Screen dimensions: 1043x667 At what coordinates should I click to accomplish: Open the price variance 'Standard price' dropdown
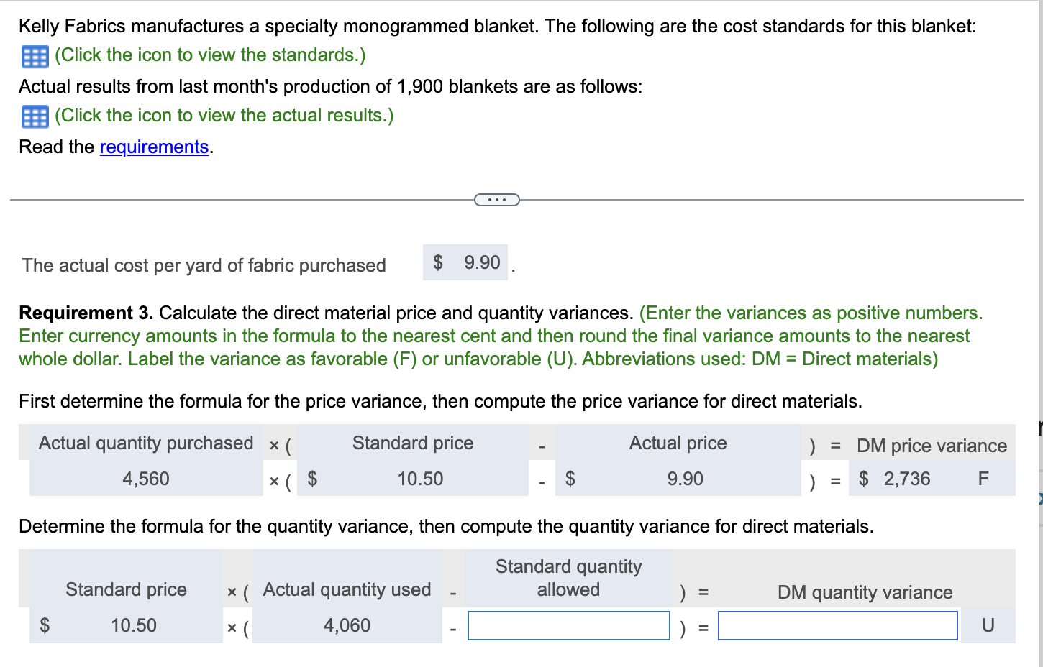click(412, 443)
